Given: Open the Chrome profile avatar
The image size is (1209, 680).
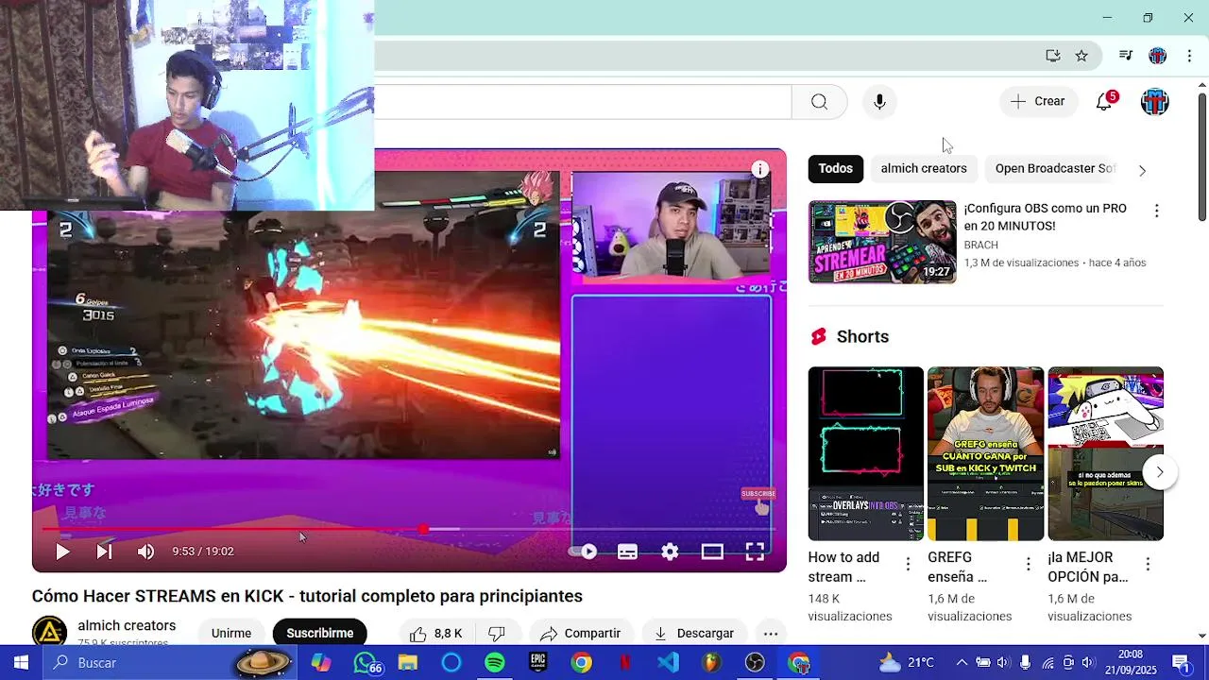Looking at the screenshot, I should pos(1157,56).
